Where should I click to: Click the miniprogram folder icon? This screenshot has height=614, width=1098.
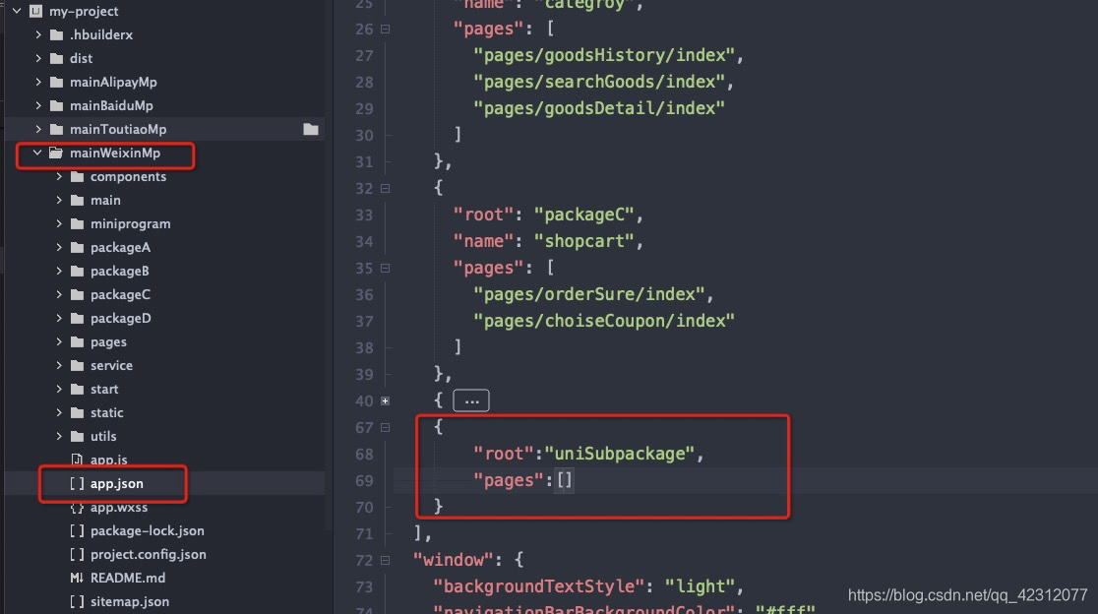click(x=78, y=224)
